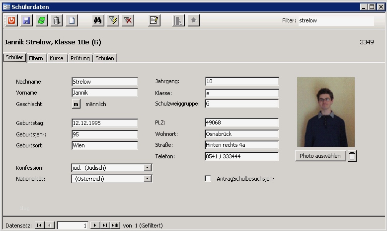Open the Kurse tab
The image size is (387, 231).
[57, 58]
